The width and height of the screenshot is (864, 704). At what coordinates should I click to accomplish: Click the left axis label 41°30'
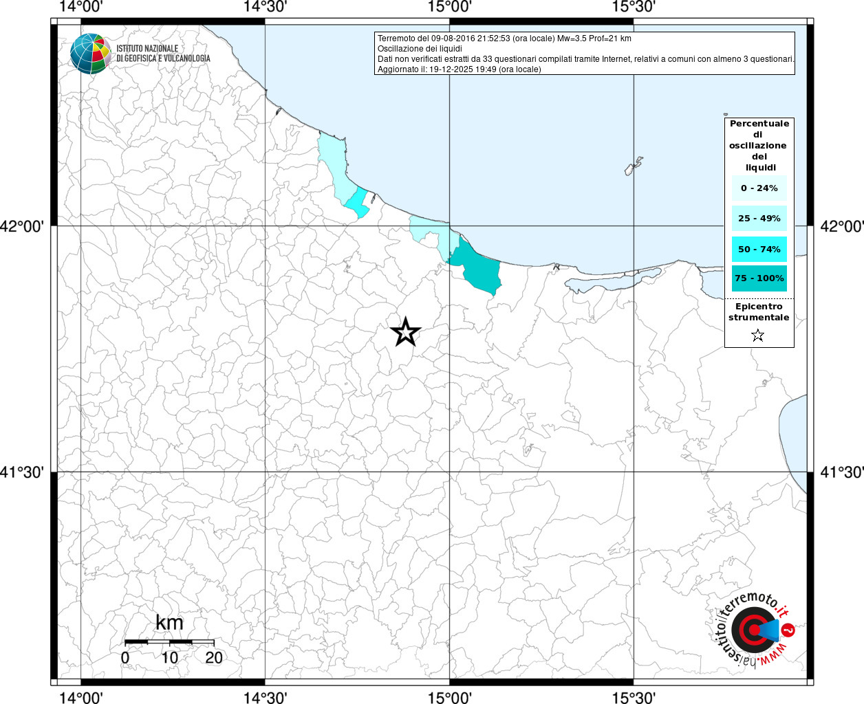coord(22,472)
